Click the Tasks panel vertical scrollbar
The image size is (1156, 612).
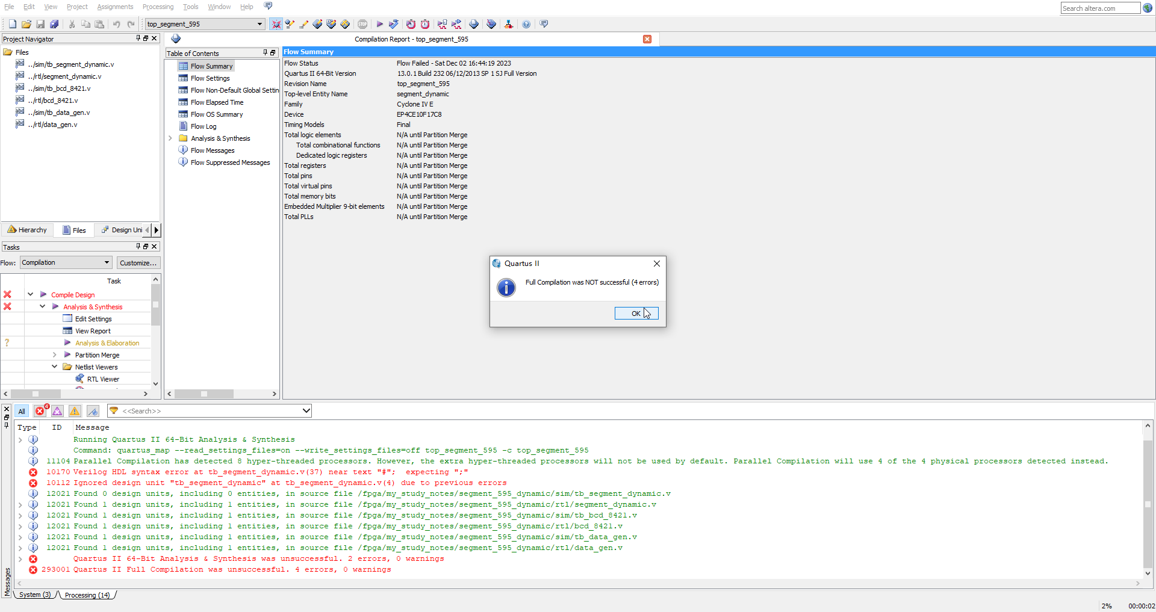(155, 331)
